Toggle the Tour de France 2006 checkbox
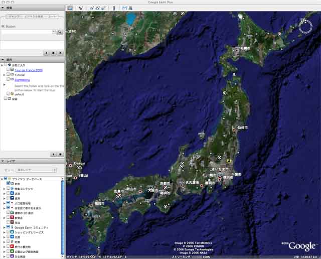 point(8,70)
